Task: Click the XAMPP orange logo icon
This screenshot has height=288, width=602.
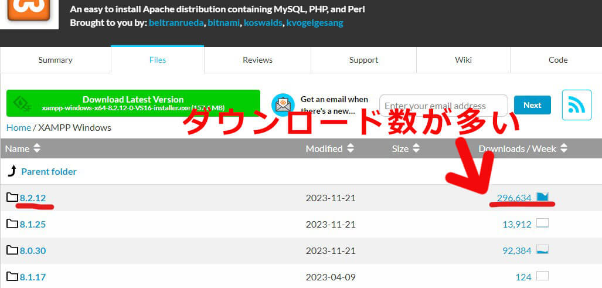Action: click(x=29, y=9)
